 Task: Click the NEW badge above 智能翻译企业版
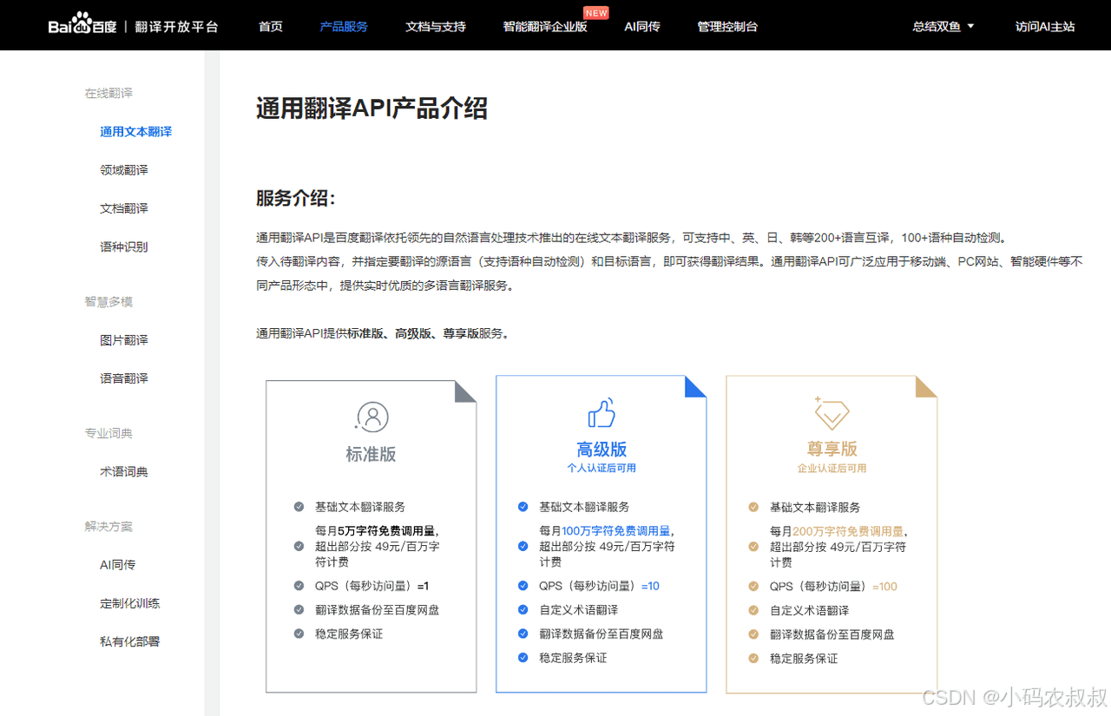tap(596, 13)
